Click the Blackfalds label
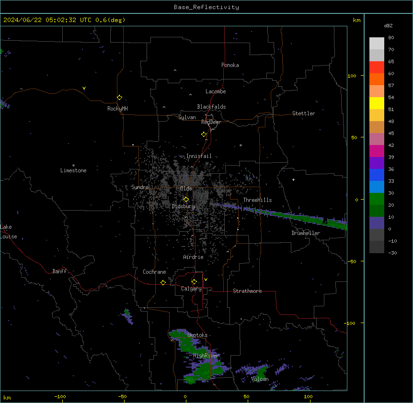The height and width of the screenshot is (403, 413). [211, 107]
